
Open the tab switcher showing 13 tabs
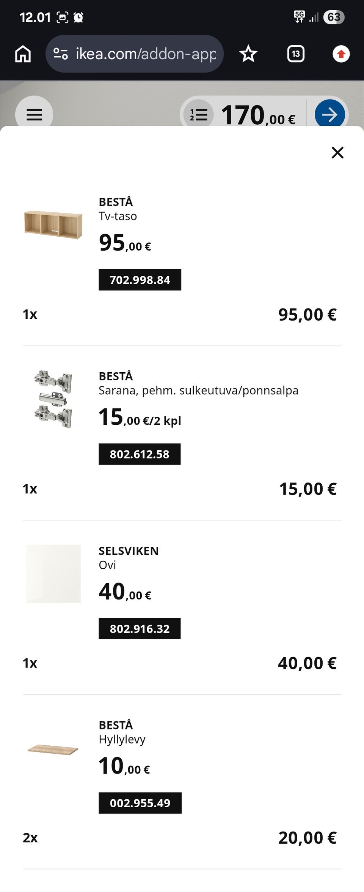click(296, 54)
